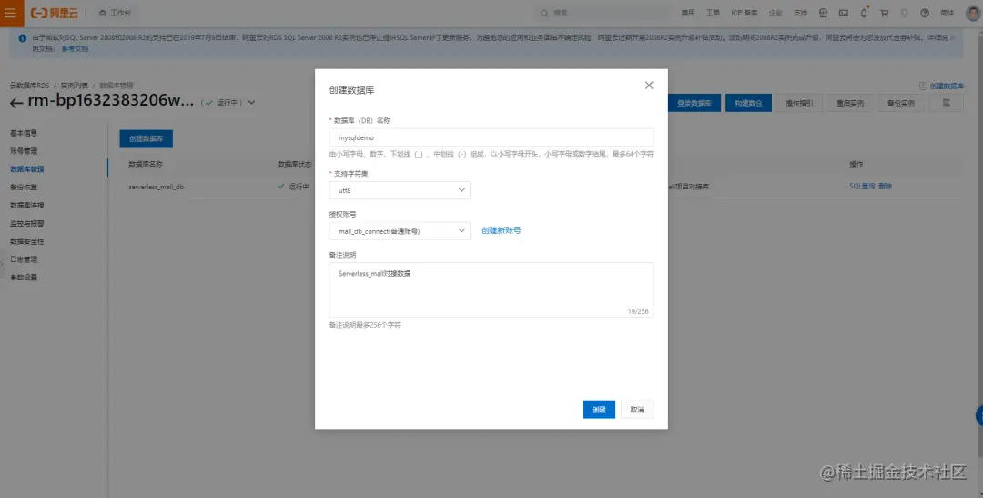983x498 pixels.
Task: Open 账号管理 in sidebar
Action: 24,151
